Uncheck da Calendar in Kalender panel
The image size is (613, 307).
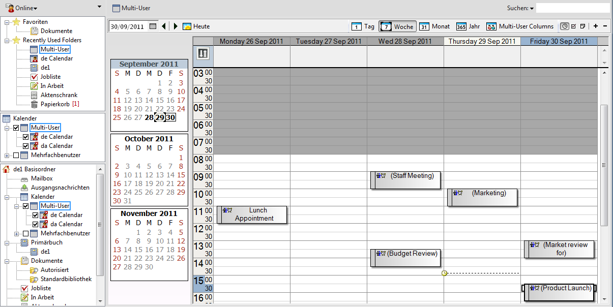click(26, 146)
